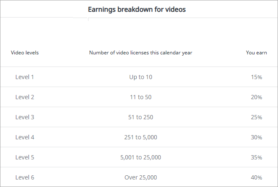
Task: Select the 15% earnings value
Action: [x=257, y=77]
